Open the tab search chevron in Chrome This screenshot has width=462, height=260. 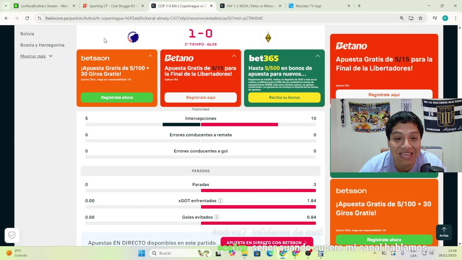pyautogui.click(x=5, y=6)
